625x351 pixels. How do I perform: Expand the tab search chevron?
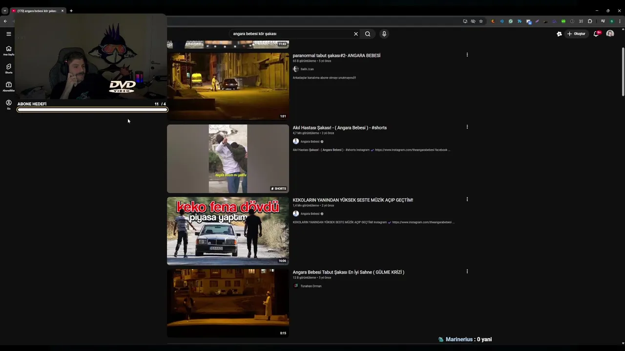[x=4, y=11]
